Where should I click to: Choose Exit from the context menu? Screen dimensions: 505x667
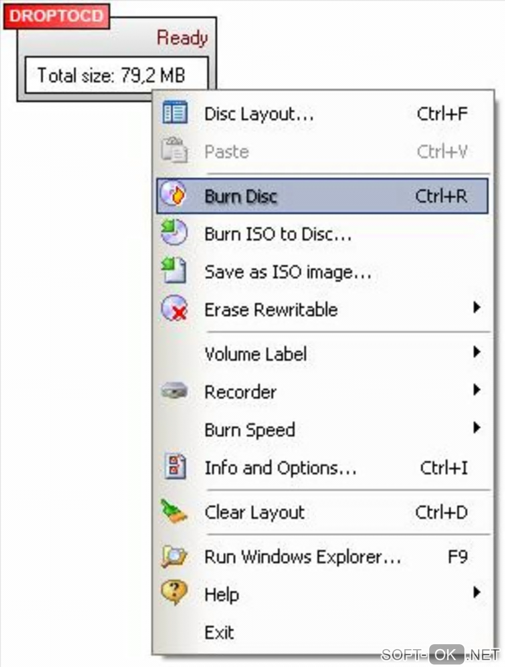(219, 632)
